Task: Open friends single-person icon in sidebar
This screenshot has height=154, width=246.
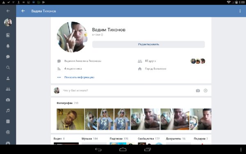Action: point(8,78)
